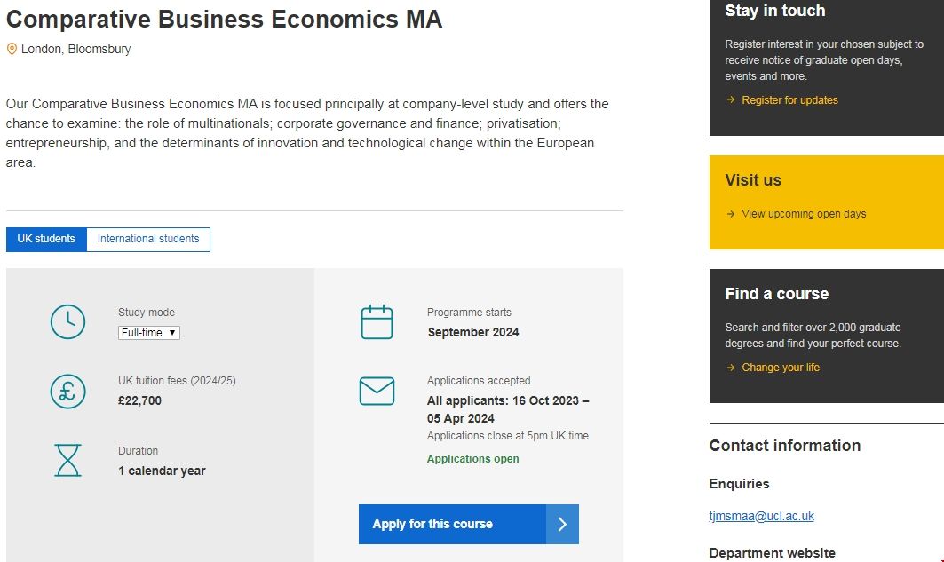Screen dimensions: 944x562
Task: Open the Register for updates link
Action: pos(789,100)
